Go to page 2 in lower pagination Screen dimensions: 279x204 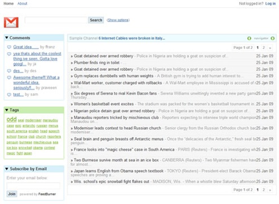click(x=264, y=190)
